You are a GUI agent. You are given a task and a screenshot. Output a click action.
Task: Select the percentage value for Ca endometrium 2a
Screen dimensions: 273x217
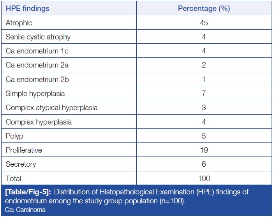(x=204, y=65)
